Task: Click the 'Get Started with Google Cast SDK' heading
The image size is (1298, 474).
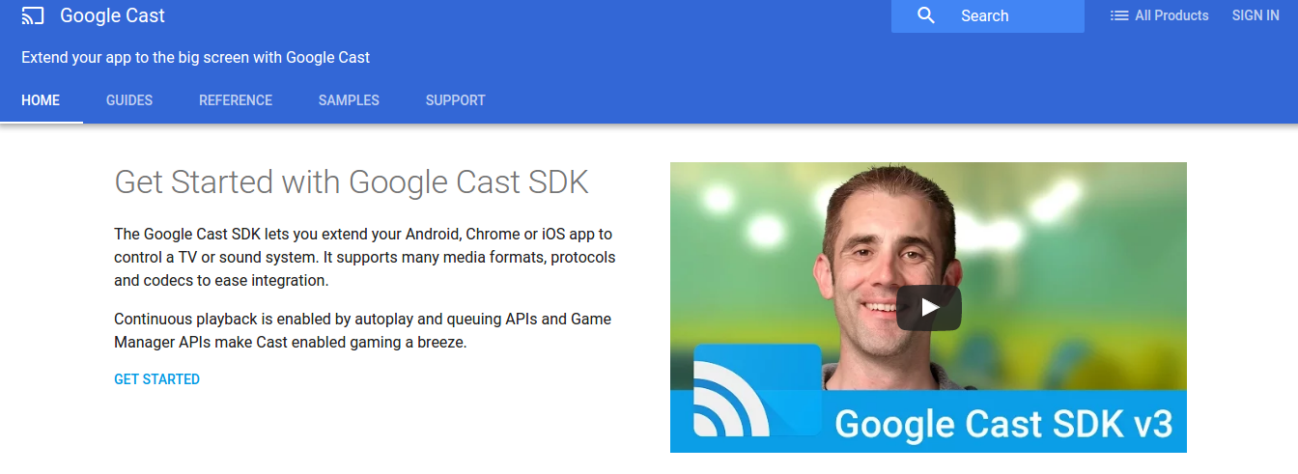Action: click(x=352, y=181)
